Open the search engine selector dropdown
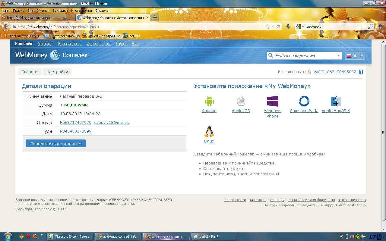This screenshot has height=241, width=386. coord(299,27)
